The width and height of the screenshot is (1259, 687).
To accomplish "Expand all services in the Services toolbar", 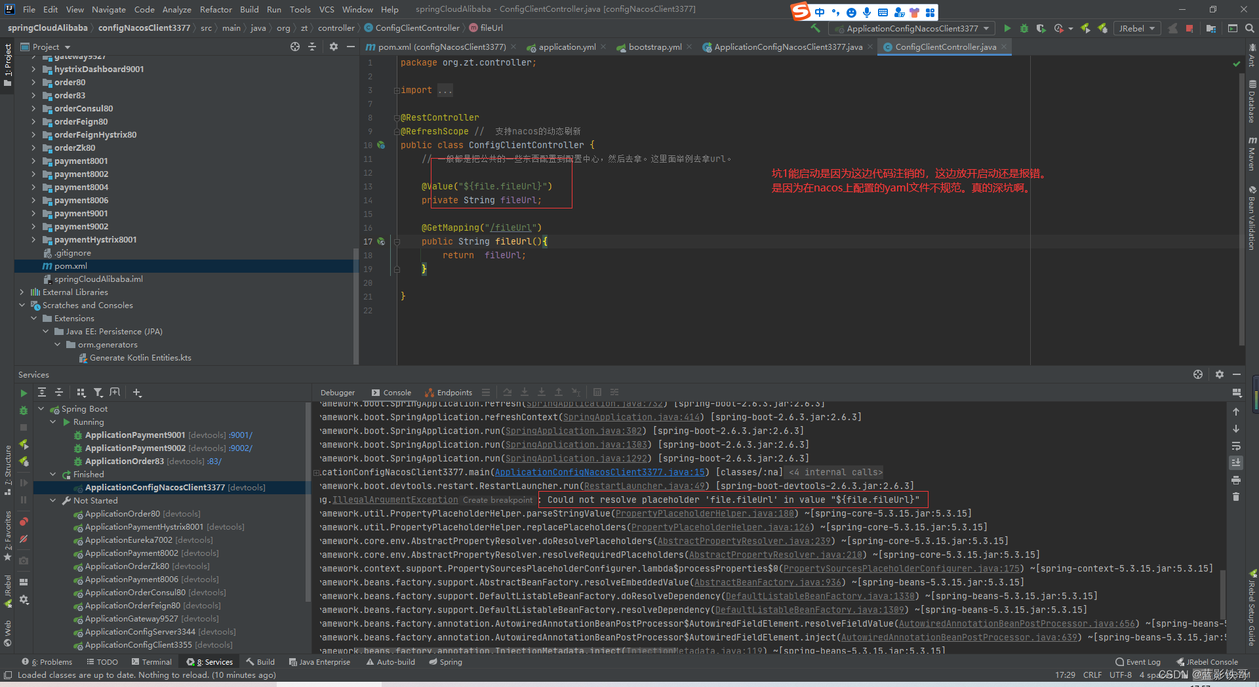I will (42, 392).
